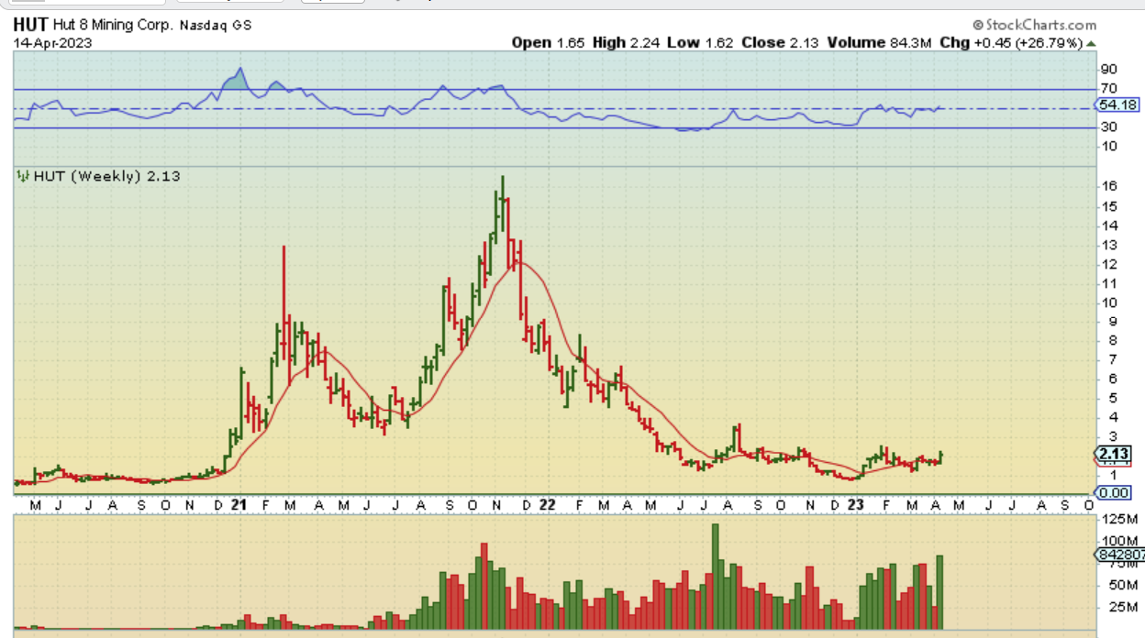Click the small bar icon beside HUT (Weekly)

(x=23, y=176)
